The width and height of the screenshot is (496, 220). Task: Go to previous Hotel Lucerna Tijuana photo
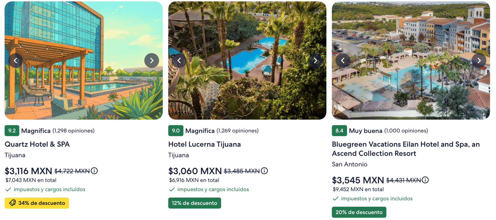pyautogui.click(x=179, y=60)
